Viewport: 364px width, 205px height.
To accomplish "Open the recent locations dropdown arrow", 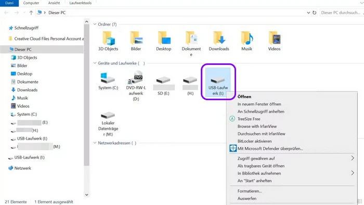I will (24, 13).
